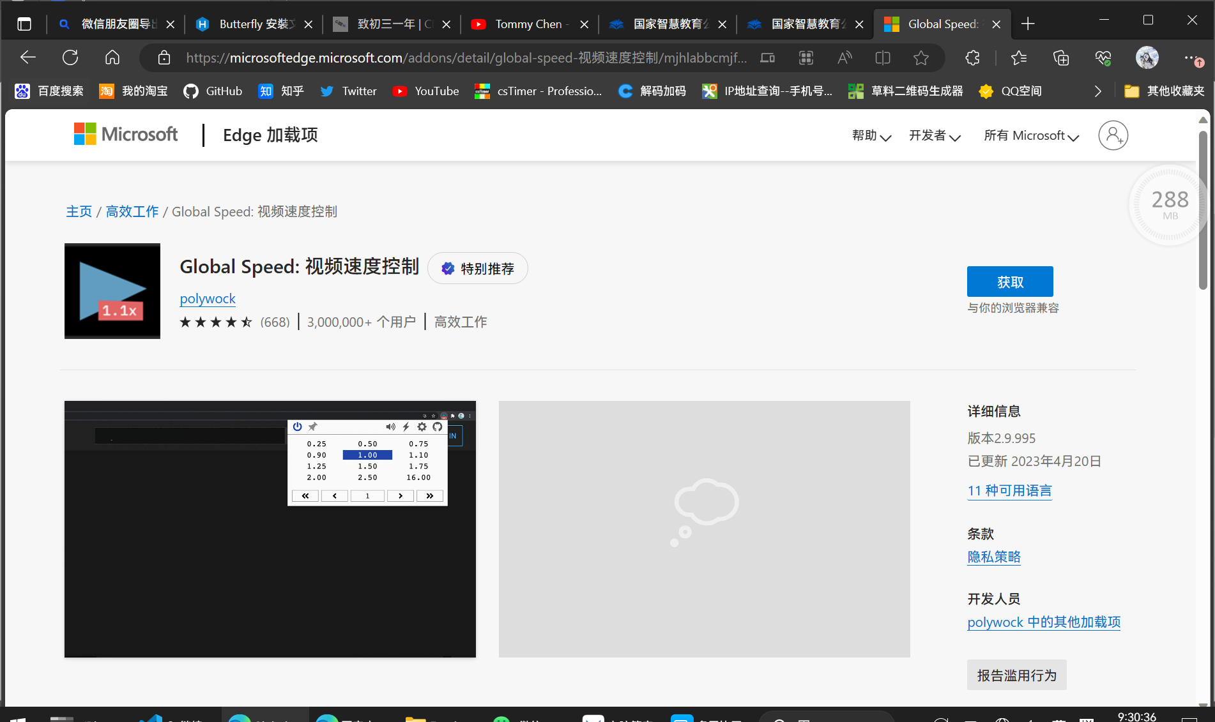Open polywock 中的其他加载项 link
The width and height of the screenshot is (1215, 722).
pyautogui.click(x=1044, y=622)
